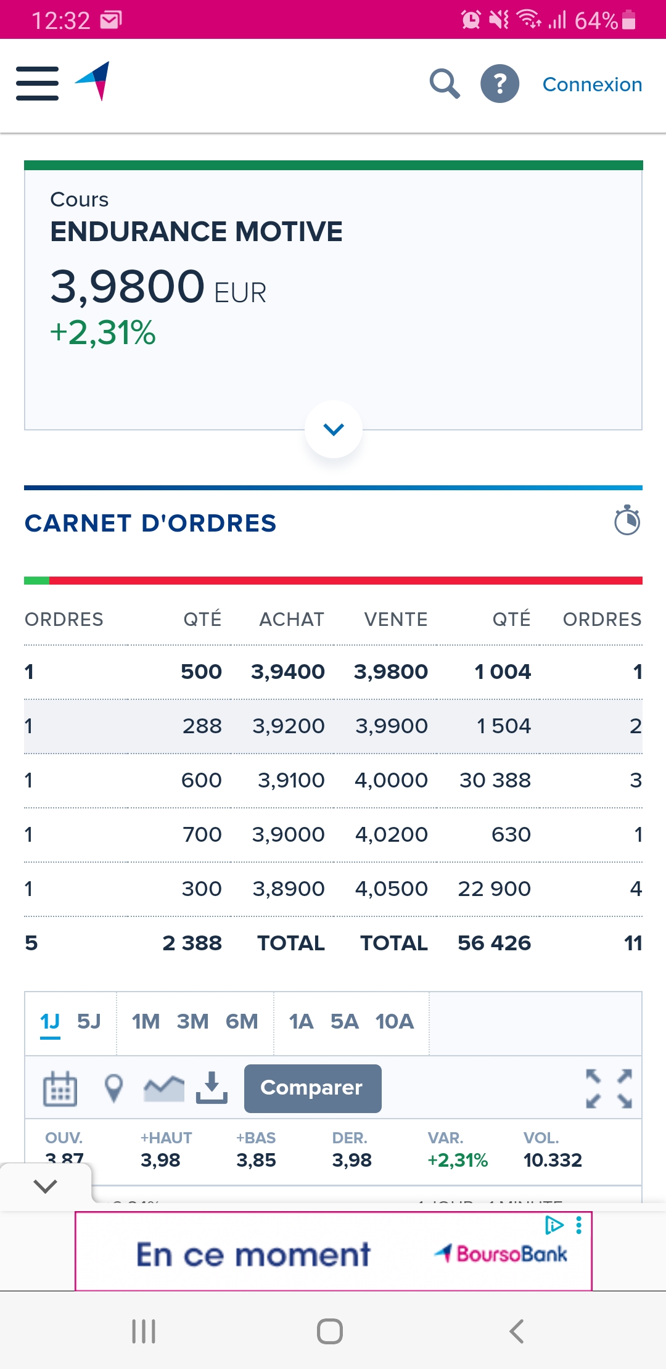Screen dimensions: 666x1369
Task: Open the search magnifier
Action: point(445,84)
